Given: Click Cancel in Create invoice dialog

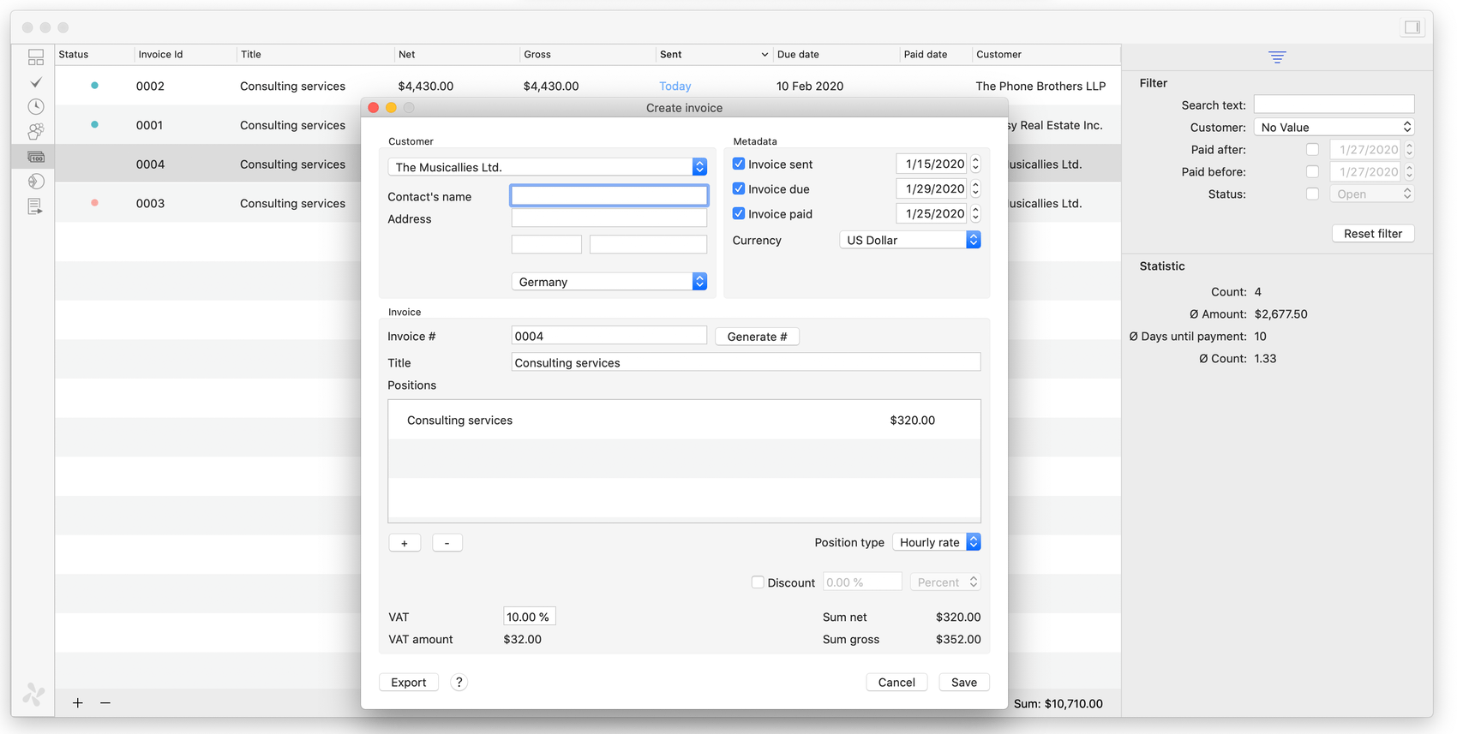Looking at the screenshot, I should coord(896,682).
